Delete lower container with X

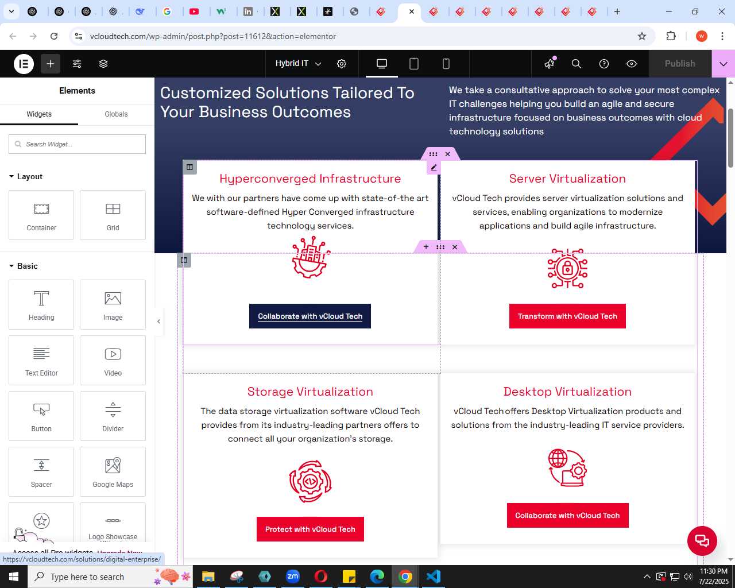(455, 247)
